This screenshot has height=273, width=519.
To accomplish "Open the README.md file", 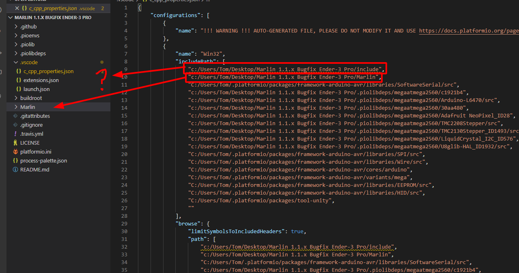I will tap(34, 169).
